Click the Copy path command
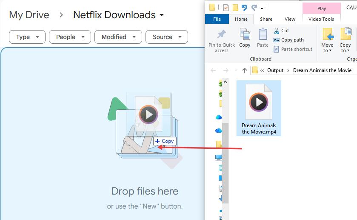Image resolution: width=357 pixels, height=220 pixels. tap(288, 40)
